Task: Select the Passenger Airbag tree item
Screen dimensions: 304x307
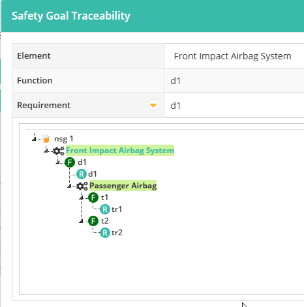Action: tap(123, 186)
